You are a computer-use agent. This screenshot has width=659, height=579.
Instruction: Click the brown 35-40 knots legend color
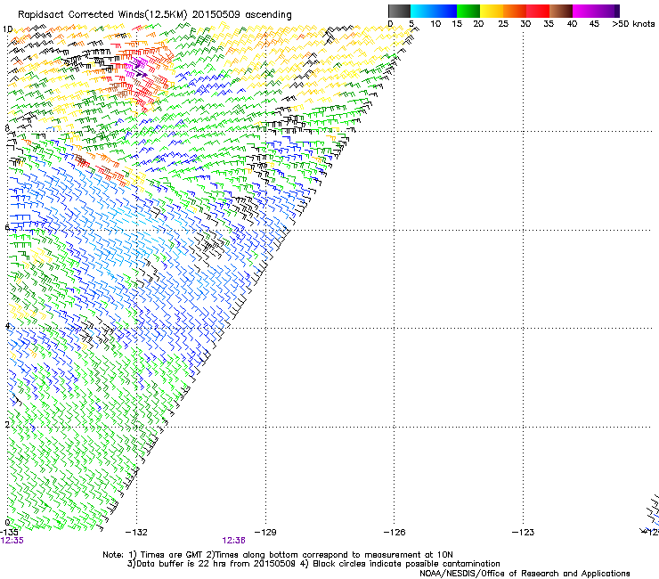coord(561,11)
